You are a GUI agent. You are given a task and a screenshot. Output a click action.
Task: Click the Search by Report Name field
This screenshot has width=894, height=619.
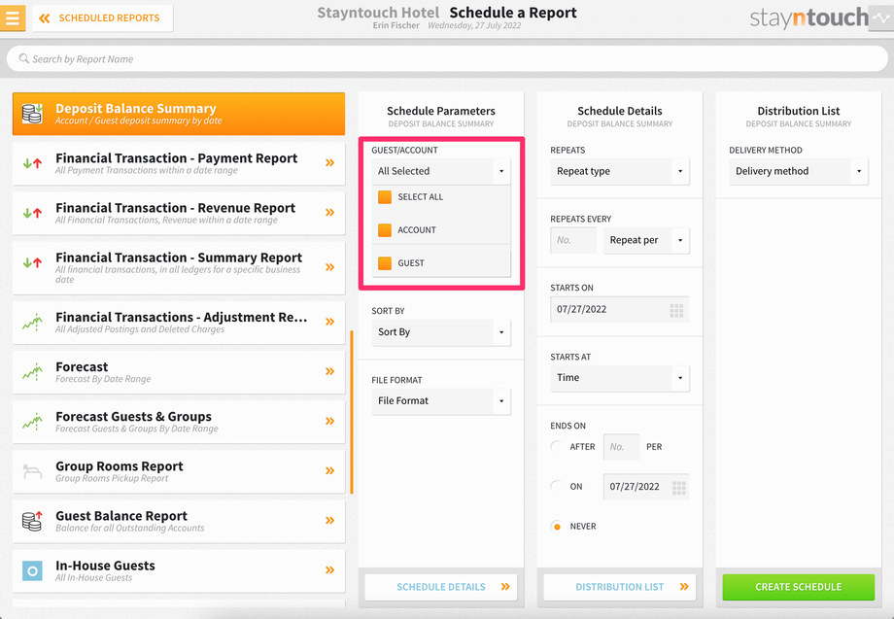pos(447,58)
